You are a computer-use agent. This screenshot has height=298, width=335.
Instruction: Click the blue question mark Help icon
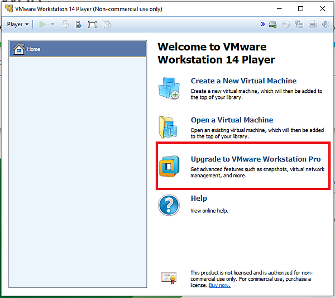(x=169, y=205)
